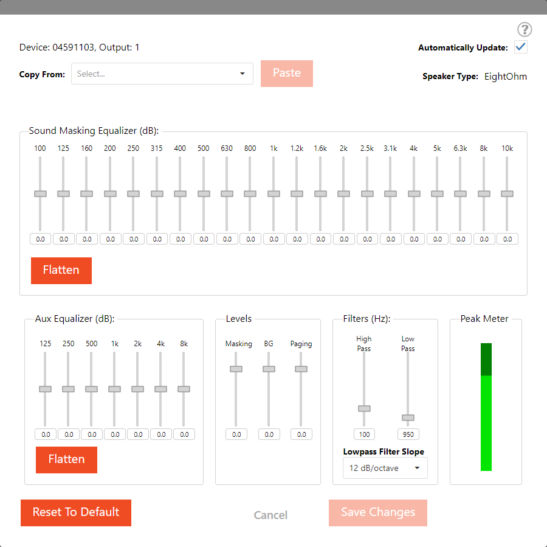Click the 2.5k masking equalizer slider handle
547x547 pixels.
367,194
